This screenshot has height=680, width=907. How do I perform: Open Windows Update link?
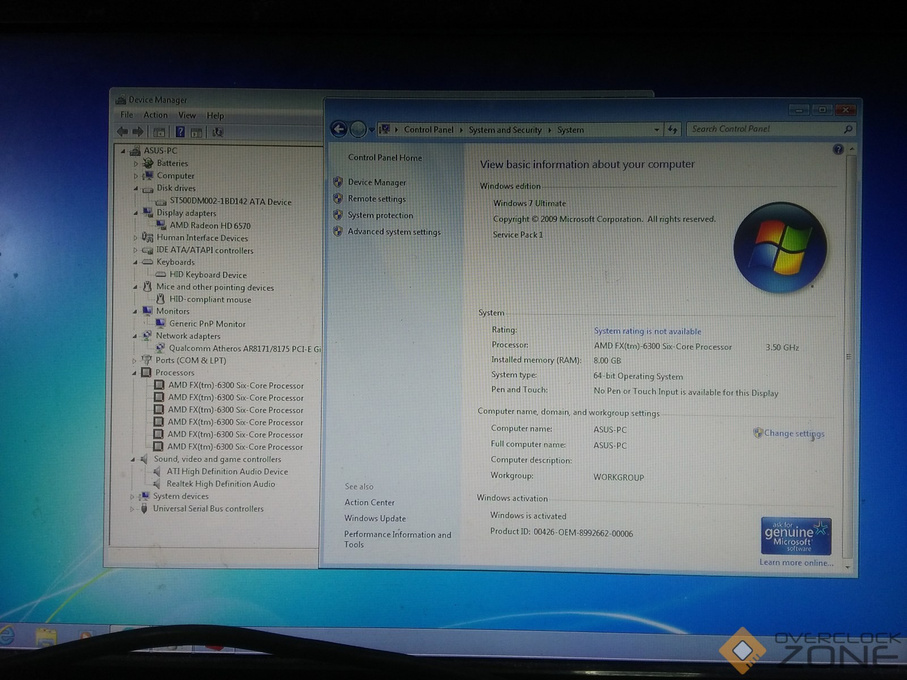[375, 518]
